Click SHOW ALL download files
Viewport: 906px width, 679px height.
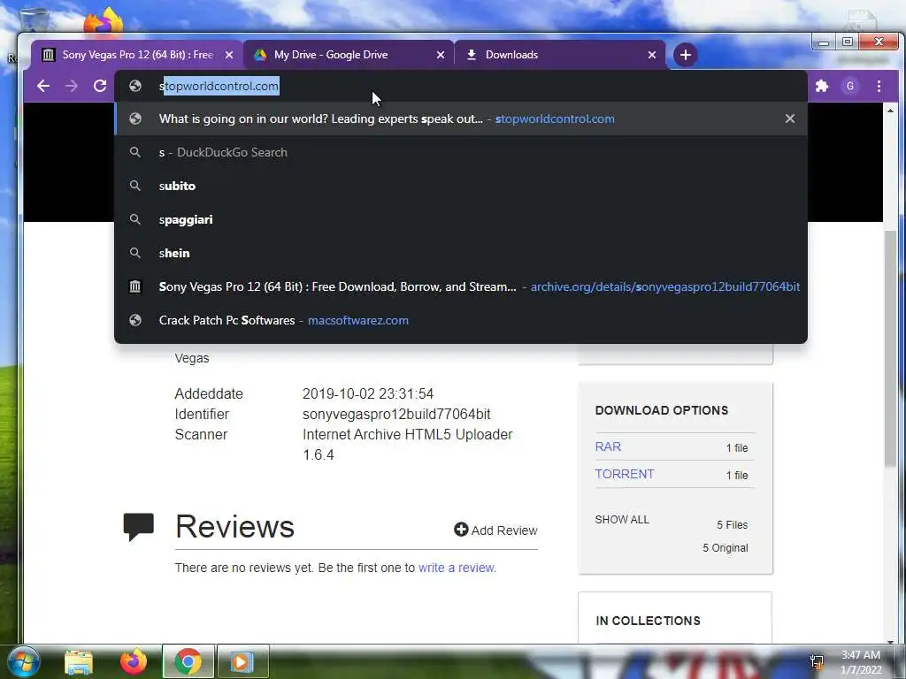coord(622,520)
